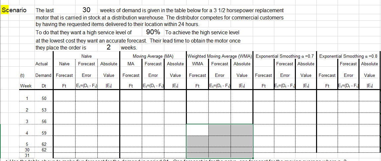Select the line 'at the lowest cost they want'
This screenshot has height=161, width=381.
click(138, 41)
